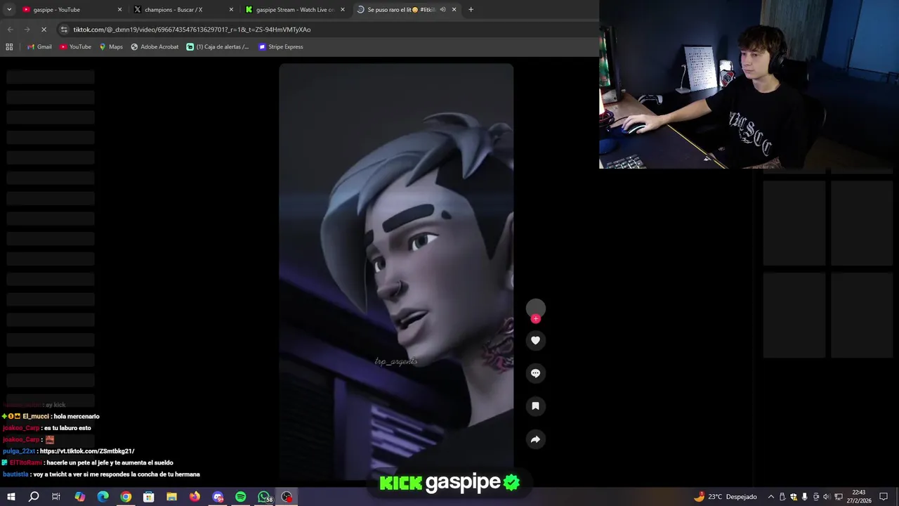899x506 pixels.
Task: Open a new Chrome tab
Action: (x=471, y=10)
